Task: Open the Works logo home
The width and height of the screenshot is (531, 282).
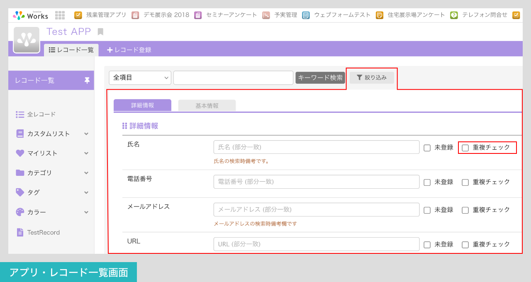Action: [30, 15]
